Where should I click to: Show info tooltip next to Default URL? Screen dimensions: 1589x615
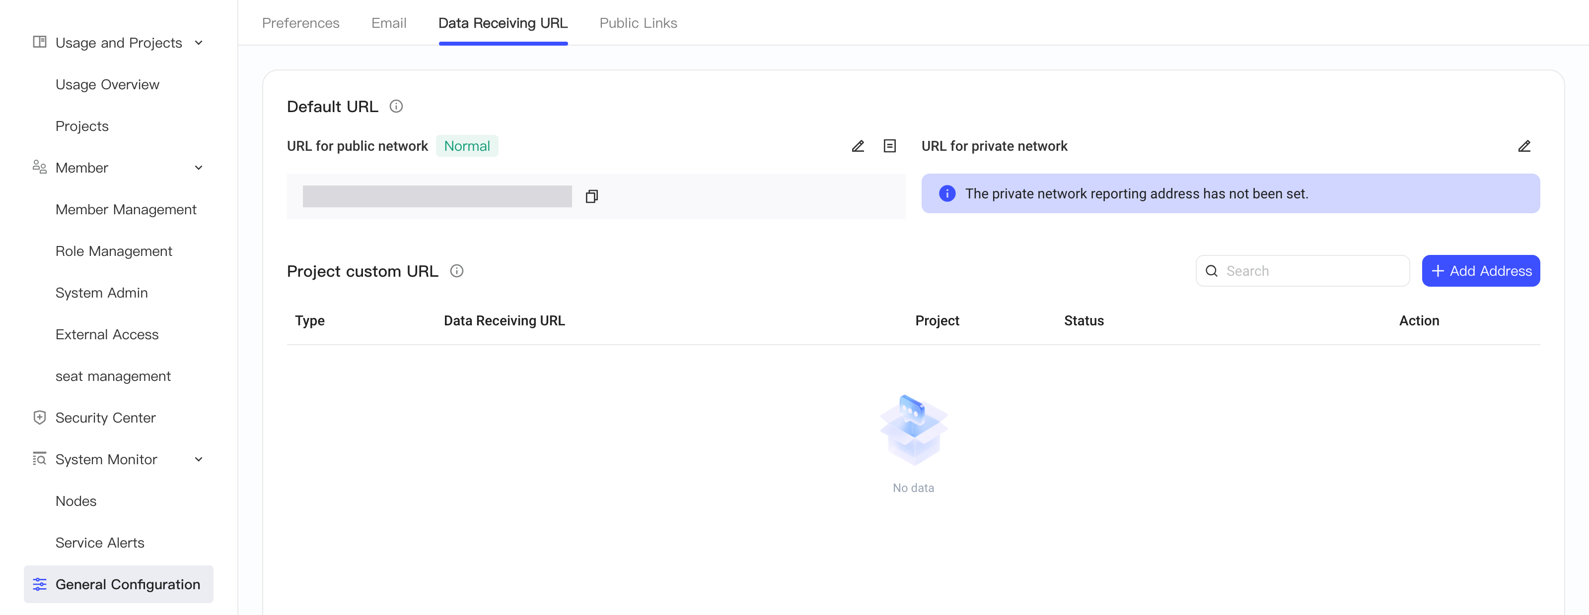tap(396, 107)
